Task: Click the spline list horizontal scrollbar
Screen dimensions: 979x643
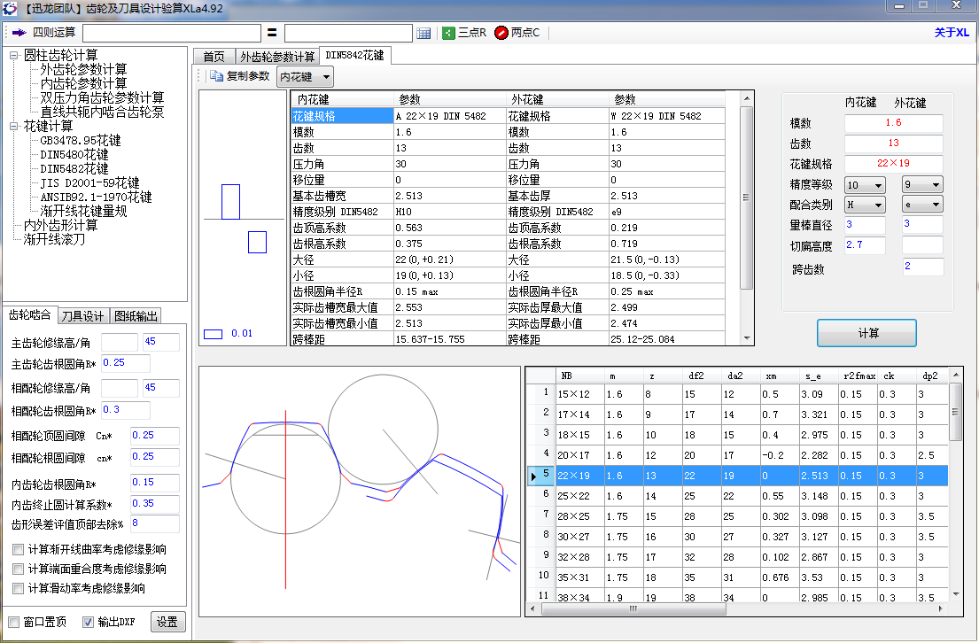Action: pyautogui.click(x=633, y=608)
